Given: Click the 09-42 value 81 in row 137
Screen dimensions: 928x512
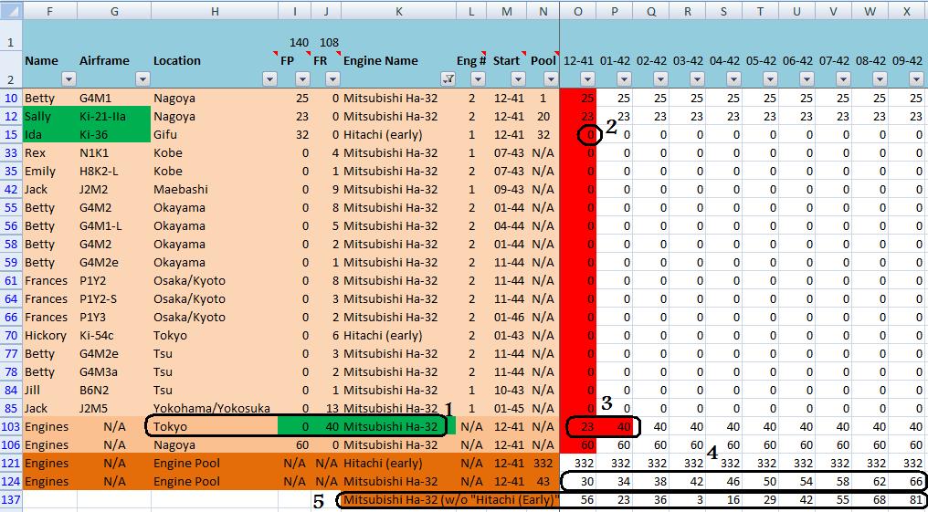Looking at the screenshot, I should pos(907,500).
